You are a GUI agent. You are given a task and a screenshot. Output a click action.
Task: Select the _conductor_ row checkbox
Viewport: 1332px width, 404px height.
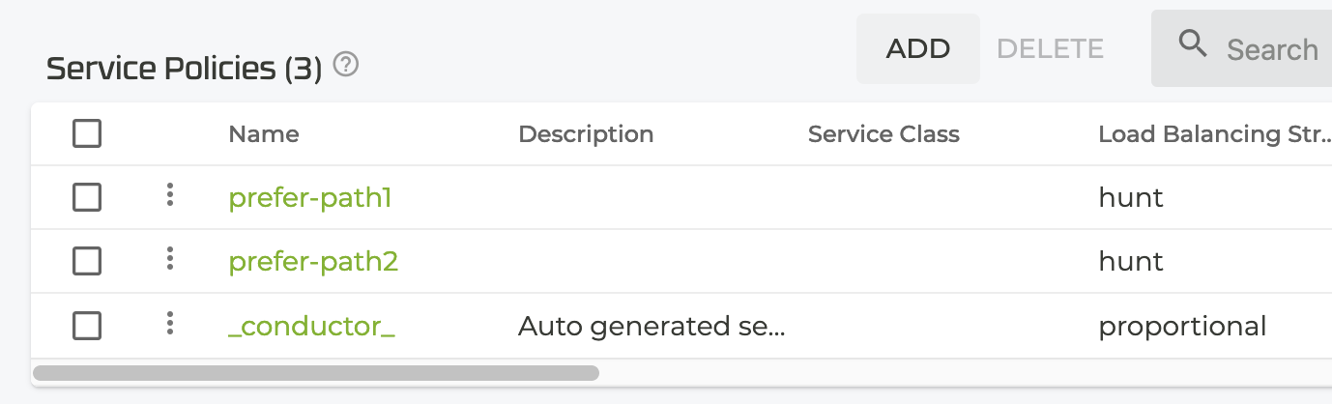[x=87, y=326]
